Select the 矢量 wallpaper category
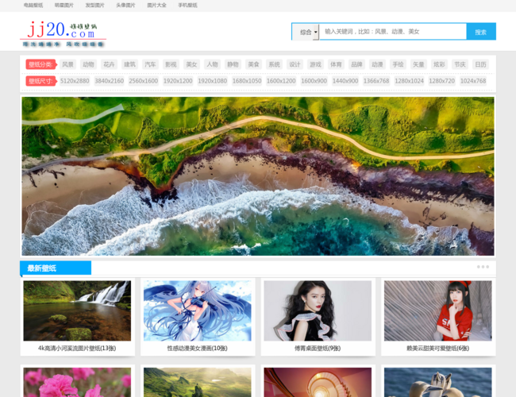516x397 pixels. tap(418, 64)
